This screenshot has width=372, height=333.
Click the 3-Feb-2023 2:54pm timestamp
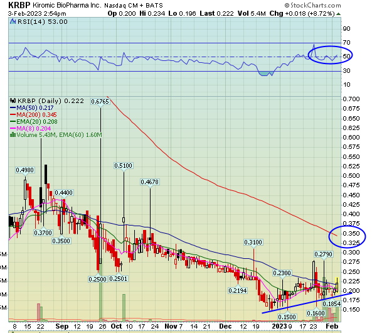pyautogui.click(x=37, y=14)
